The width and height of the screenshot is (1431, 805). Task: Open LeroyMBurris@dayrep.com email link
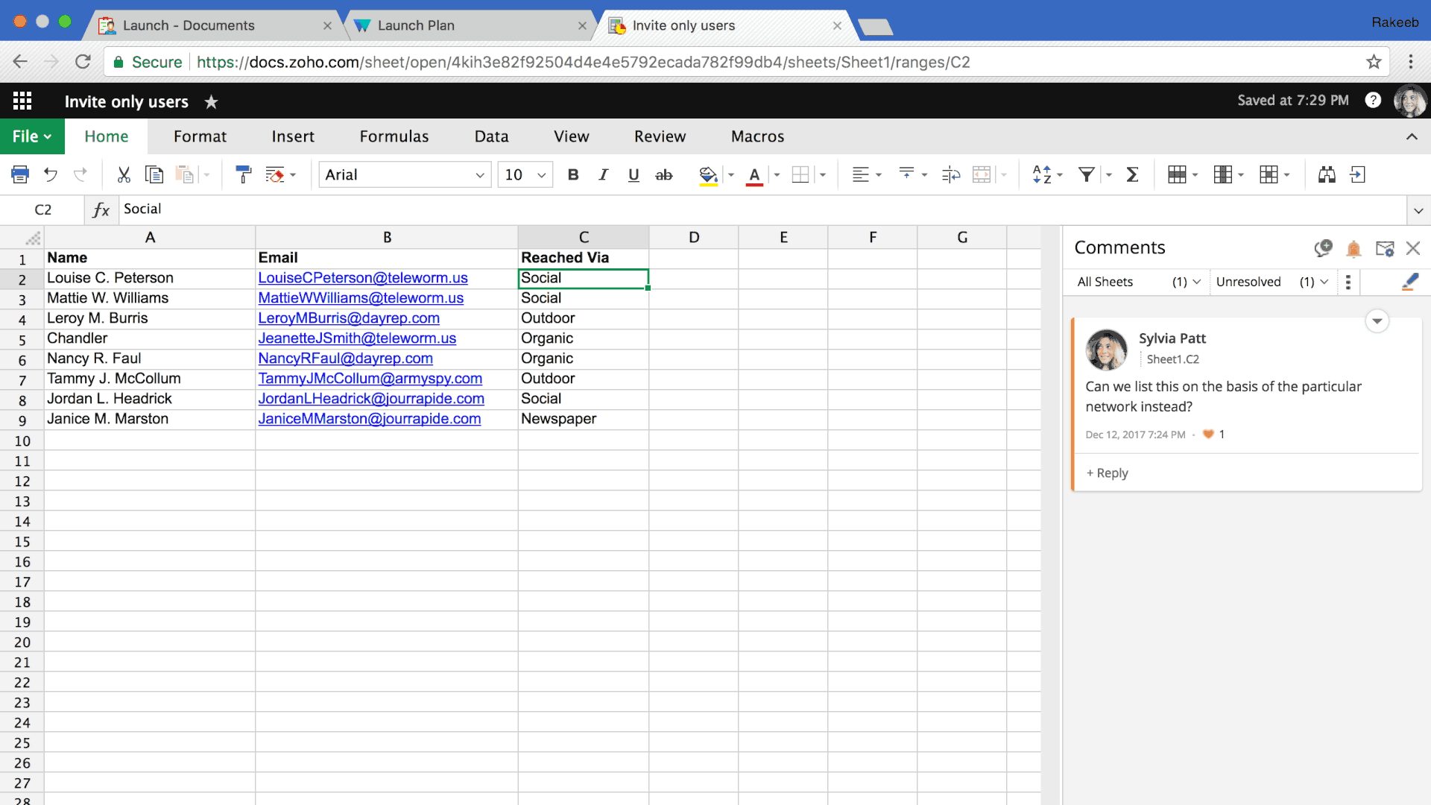pyautogui.click(x=348, y=318)
